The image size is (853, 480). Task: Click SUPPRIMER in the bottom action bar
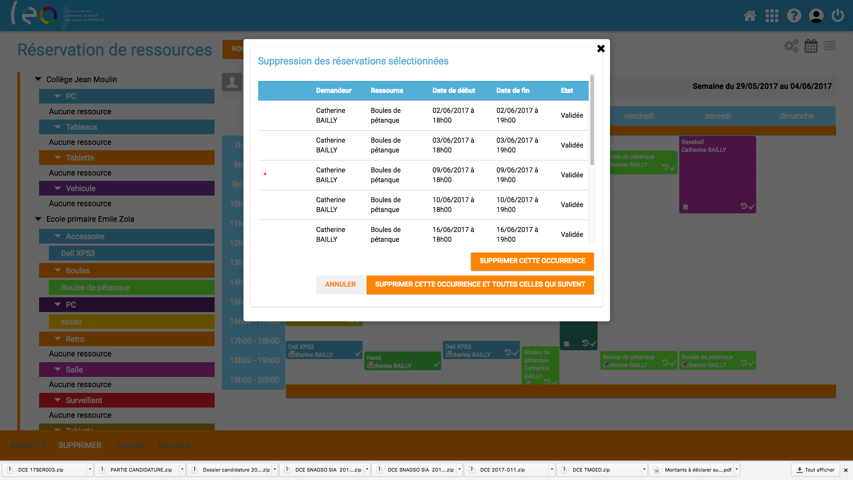click(x=80, y=445)
